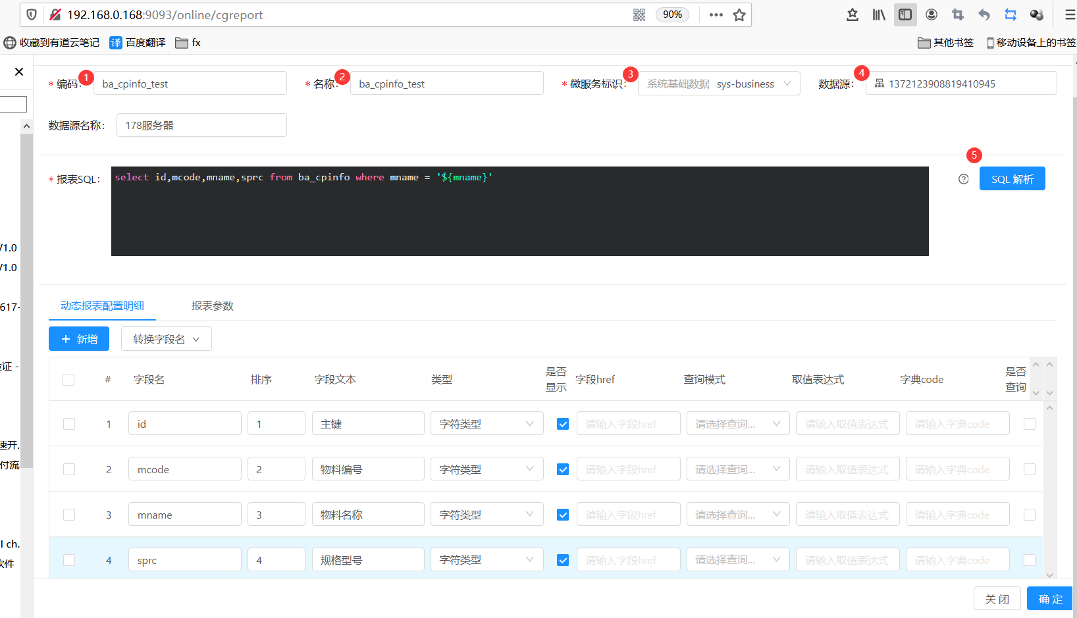This screenshot has height=618, width=1077.
Task: Open 查询模式 dropdown for sprc row
Action: tap(738, 560)
